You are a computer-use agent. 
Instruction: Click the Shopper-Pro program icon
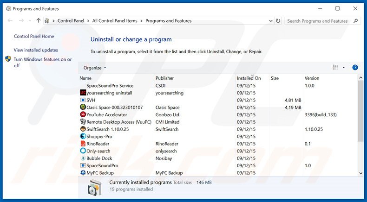pyautogui.click(x=83, y=136)
